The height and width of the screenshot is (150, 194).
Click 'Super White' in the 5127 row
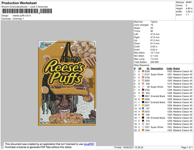coord(157,74)
